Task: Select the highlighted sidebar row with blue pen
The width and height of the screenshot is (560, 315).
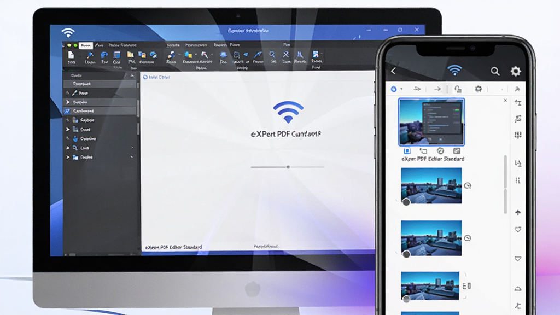Action: (x=100, y=111)
